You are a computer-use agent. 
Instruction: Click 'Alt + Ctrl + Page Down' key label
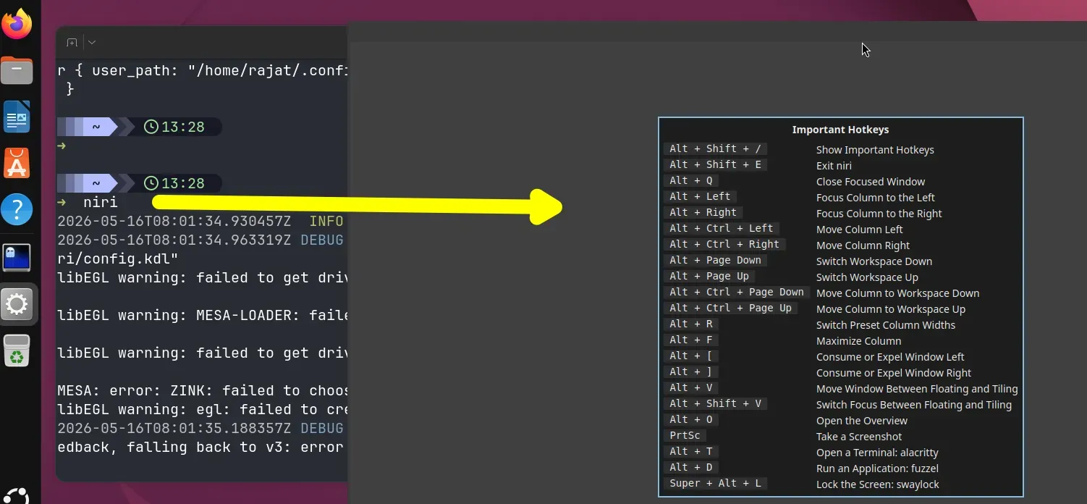coord(737,292)
